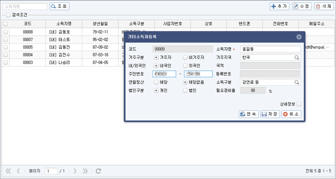Select the 외국인 radio button
The image size is (336, 179).
(185, 66)
